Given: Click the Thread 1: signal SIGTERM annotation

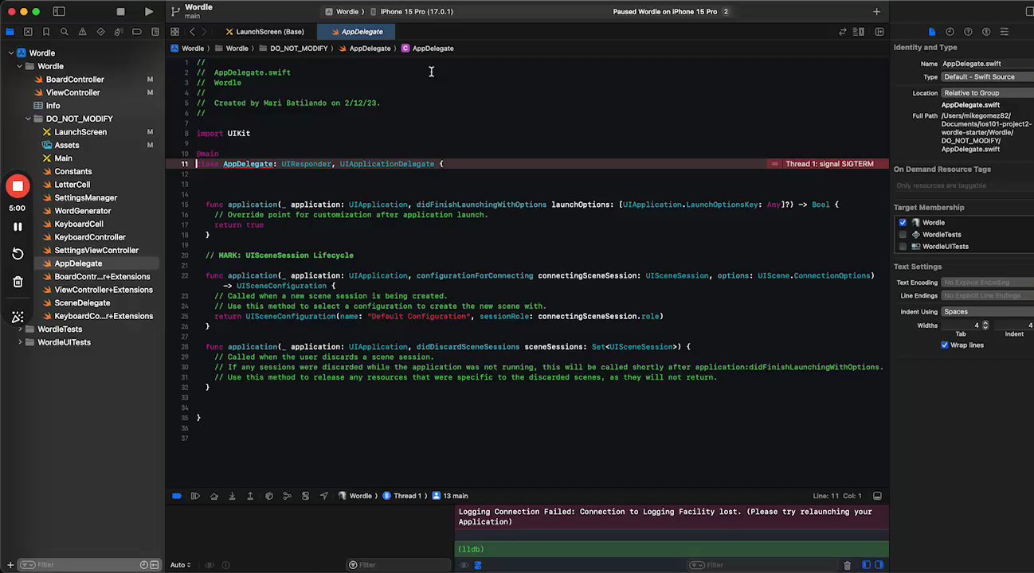Looking at the screenshot, I should [x=828, y=164].
